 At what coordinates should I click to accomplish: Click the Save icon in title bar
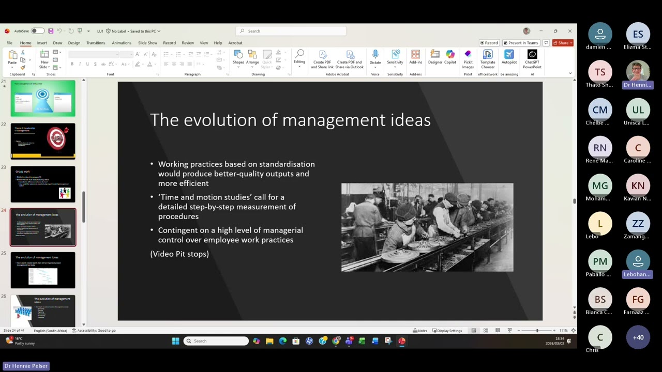tap(51, 31)
